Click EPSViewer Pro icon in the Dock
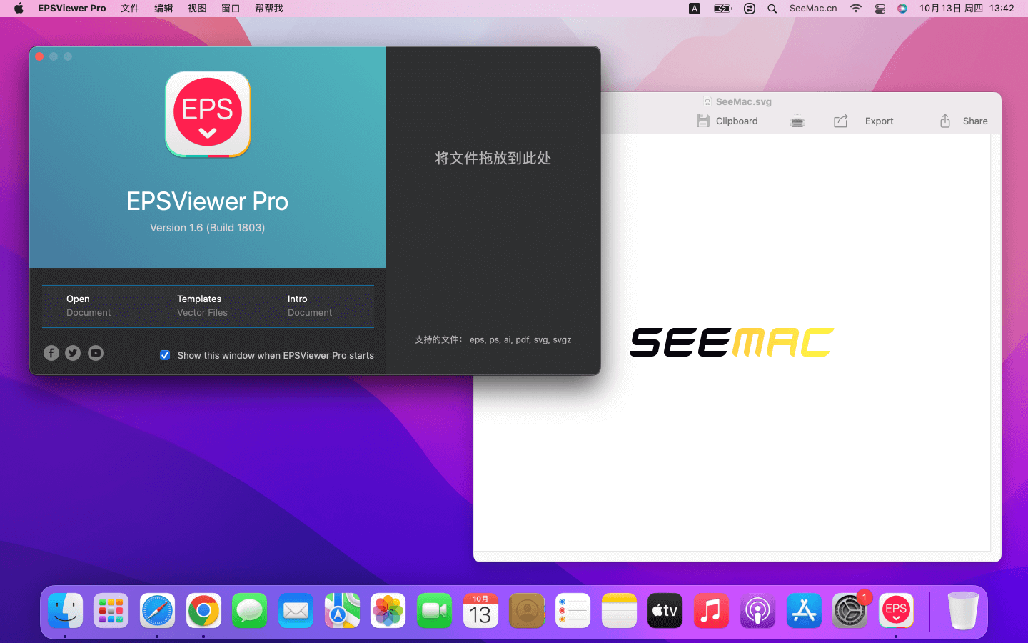This screenshot has height=643, width=1028. 896,611
